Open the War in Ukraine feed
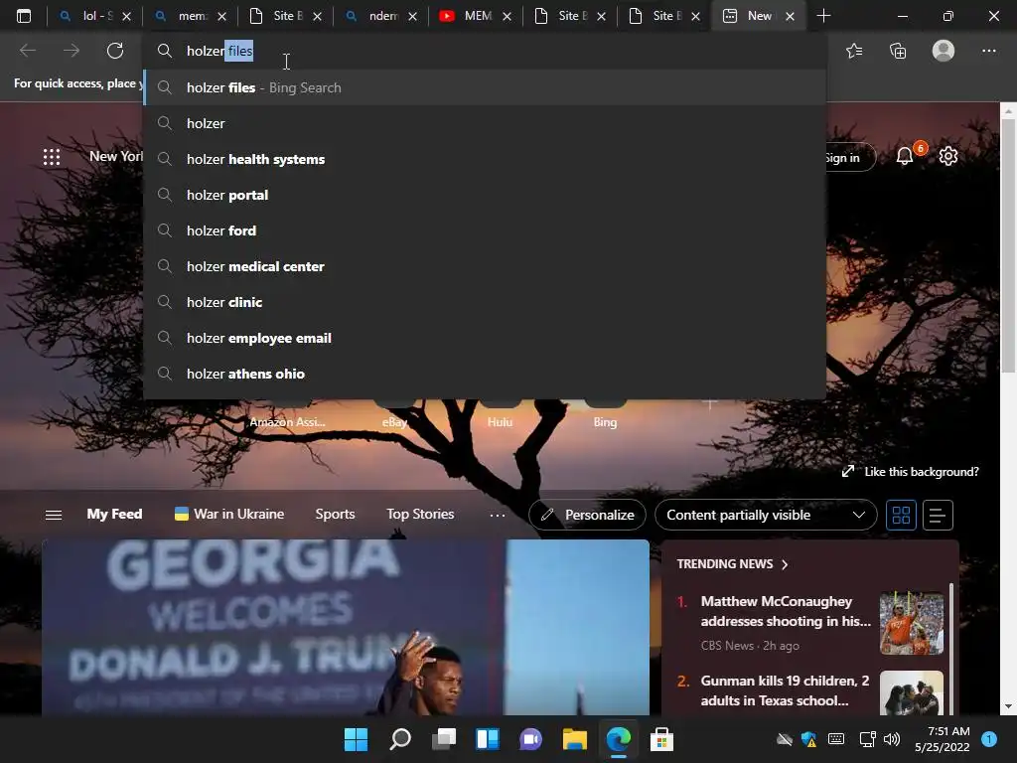This screenshot has height=763, width=1017. tap(229, 514)
